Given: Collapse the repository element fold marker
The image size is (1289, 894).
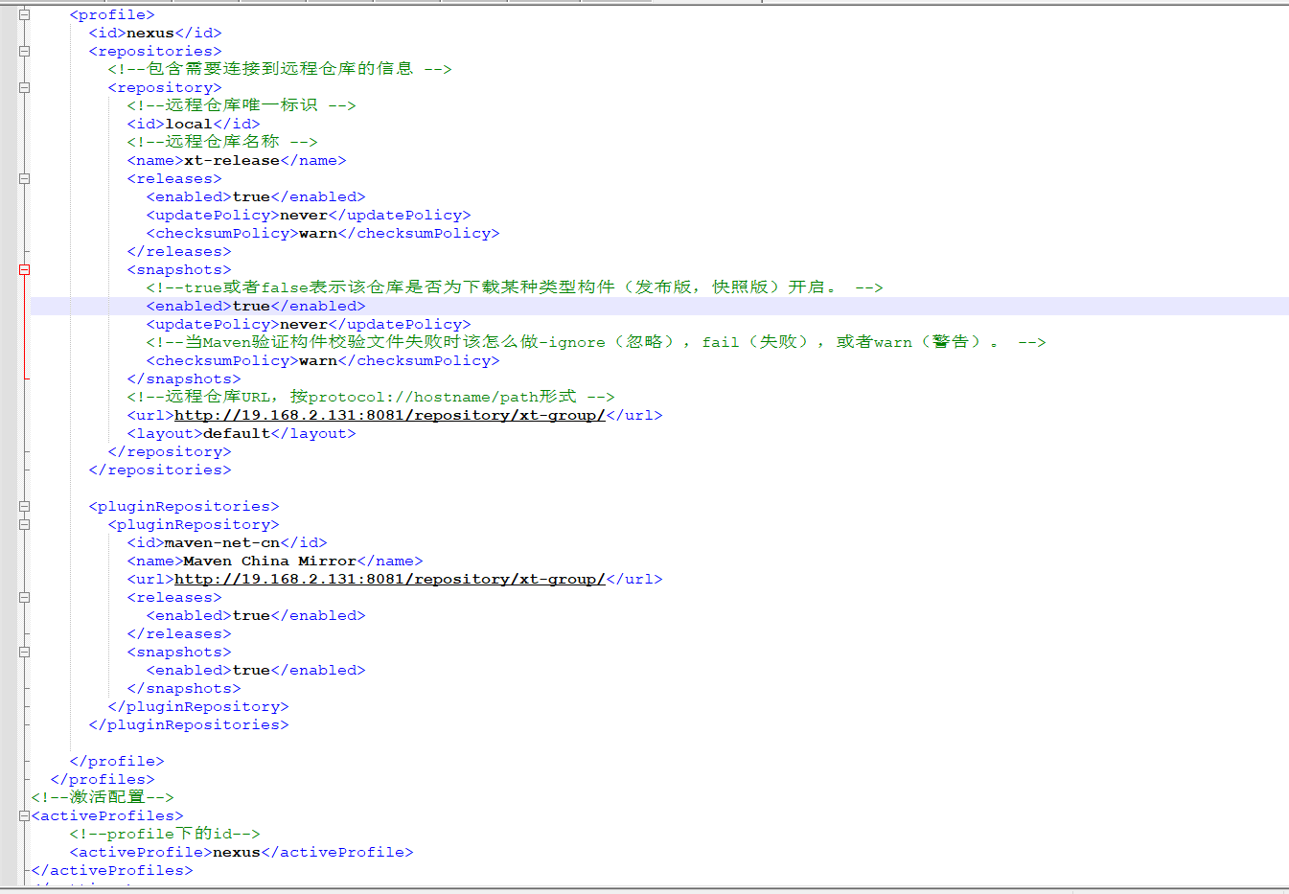Looking at the screenshot, I should click(24, 87).
